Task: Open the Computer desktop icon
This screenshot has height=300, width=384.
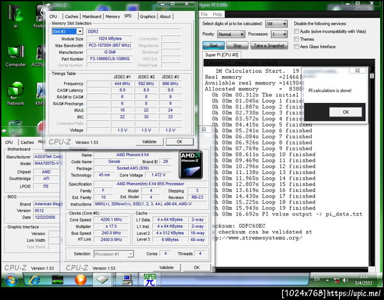Action: point(15,56)
